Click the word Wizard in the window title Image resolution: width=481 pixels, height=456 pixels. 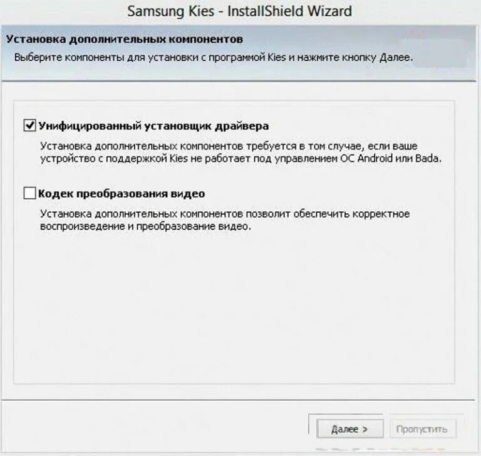click(x=329, y=11)
